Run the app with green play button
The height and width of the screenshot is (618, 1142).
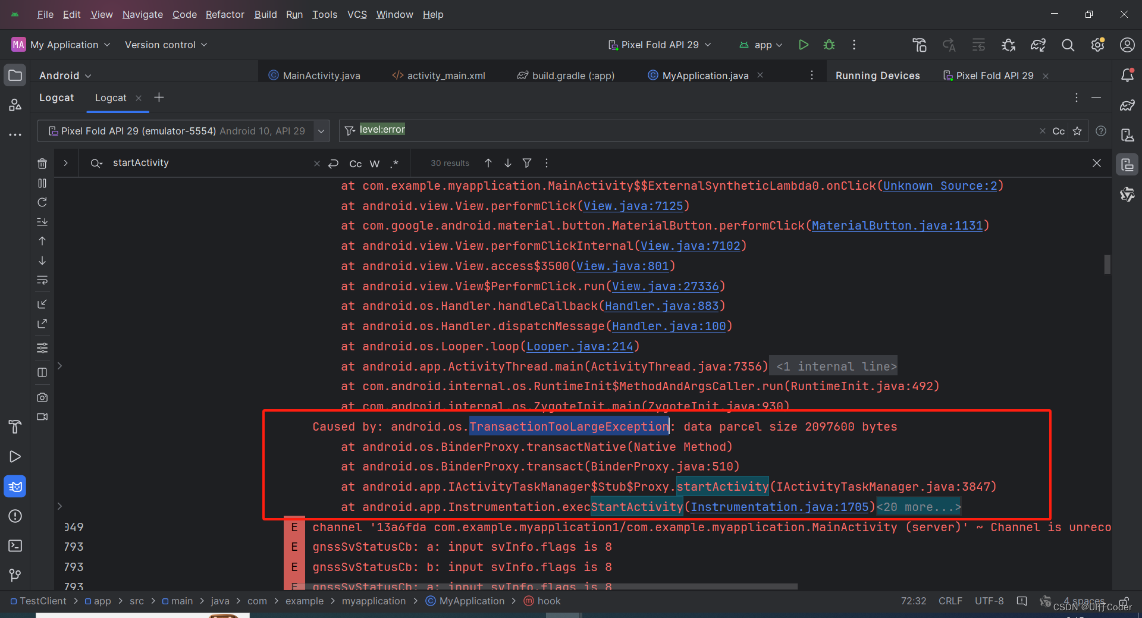tap(804, 45)
